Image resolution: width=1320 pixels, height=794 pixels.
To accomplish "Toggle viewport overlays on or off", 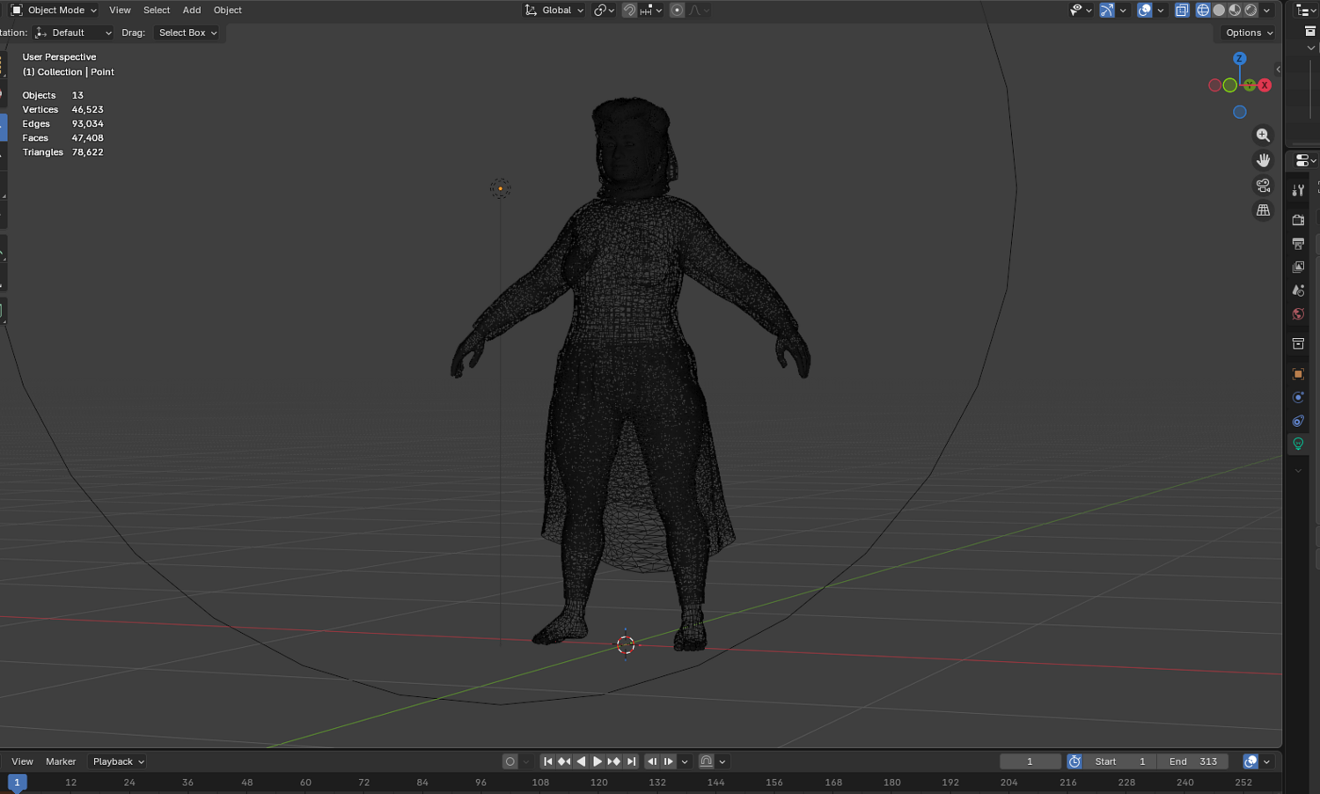I will (x=1144, y=11).
